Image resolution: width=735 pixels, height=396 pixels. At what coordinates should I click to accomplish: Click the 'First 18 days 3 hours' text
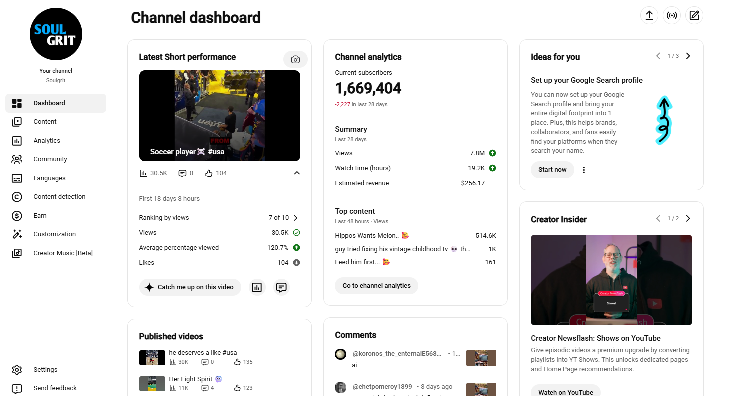[169, 199]
